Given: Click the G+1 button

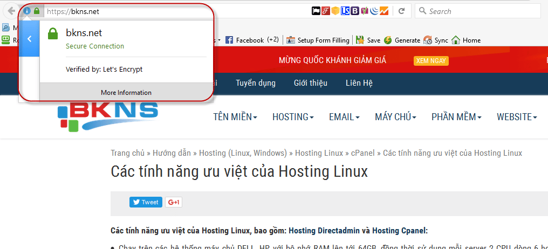Looking at the screenshot, I should 174,202.
